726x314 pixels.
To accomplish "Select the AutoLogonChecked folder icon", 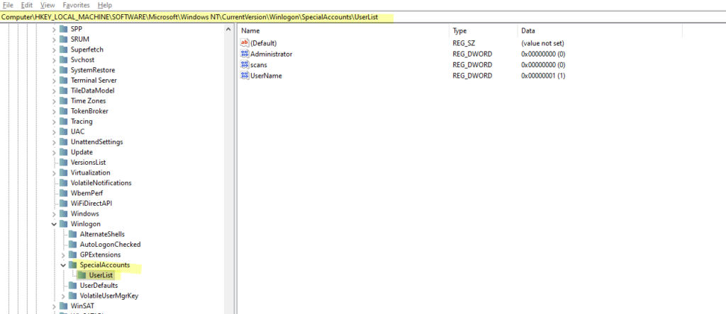I will click(72, 244).
